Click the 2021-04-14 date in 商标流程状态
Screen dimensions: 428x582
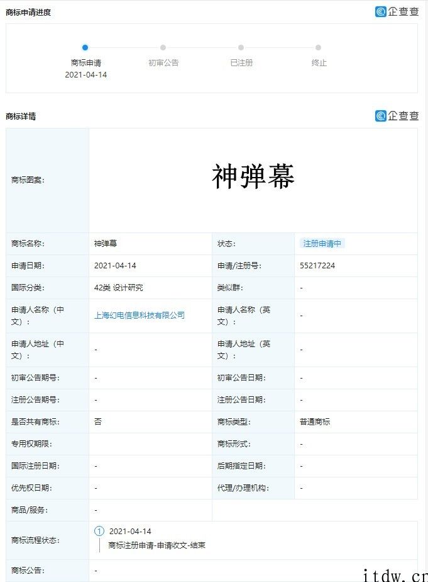tap(130, 532)
